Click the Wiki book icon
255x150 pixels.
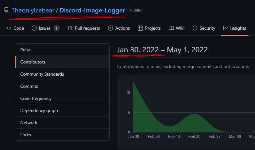pyautogui.click(x=171, y=28)
